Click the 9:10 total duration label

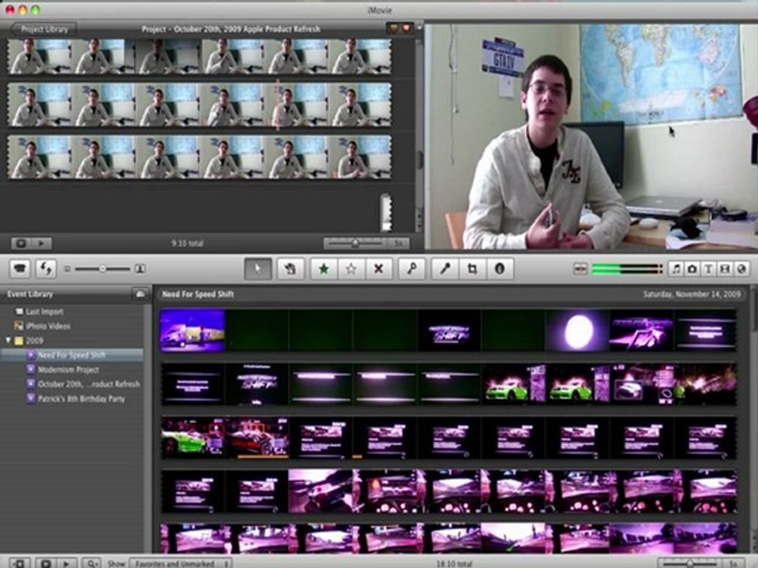[x=188, y=243]
